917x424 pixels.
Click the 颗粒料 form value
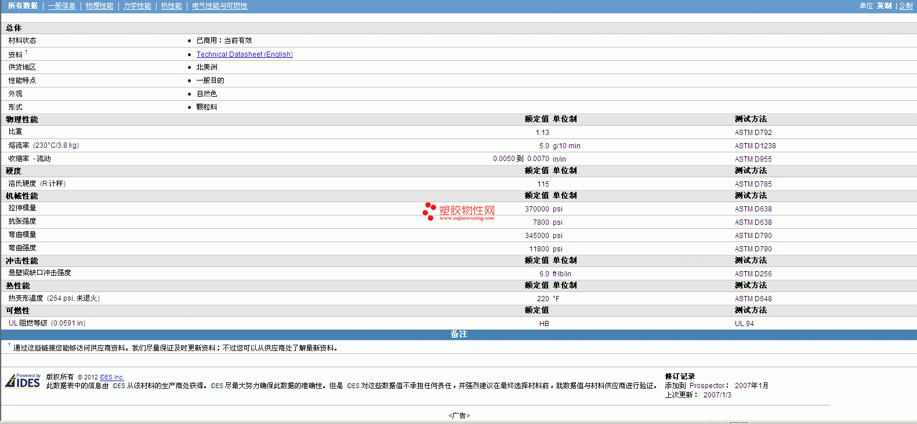206,107
